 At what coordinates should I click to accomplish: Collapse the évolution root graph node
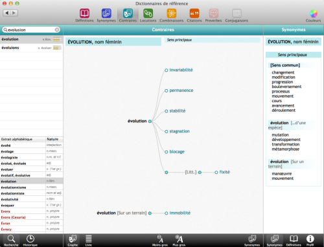click(x=150, y=122)
